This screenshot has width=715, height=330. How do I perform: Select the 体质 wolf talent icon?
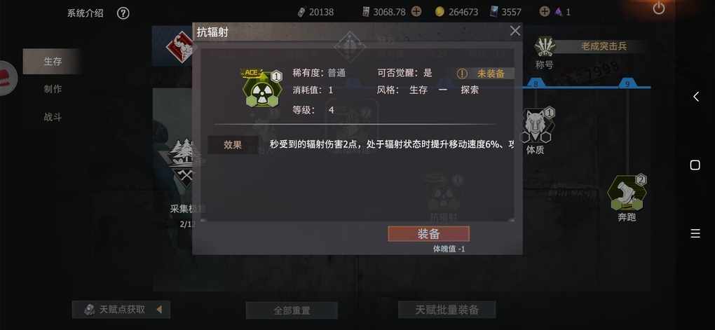(x=537, y=125)
